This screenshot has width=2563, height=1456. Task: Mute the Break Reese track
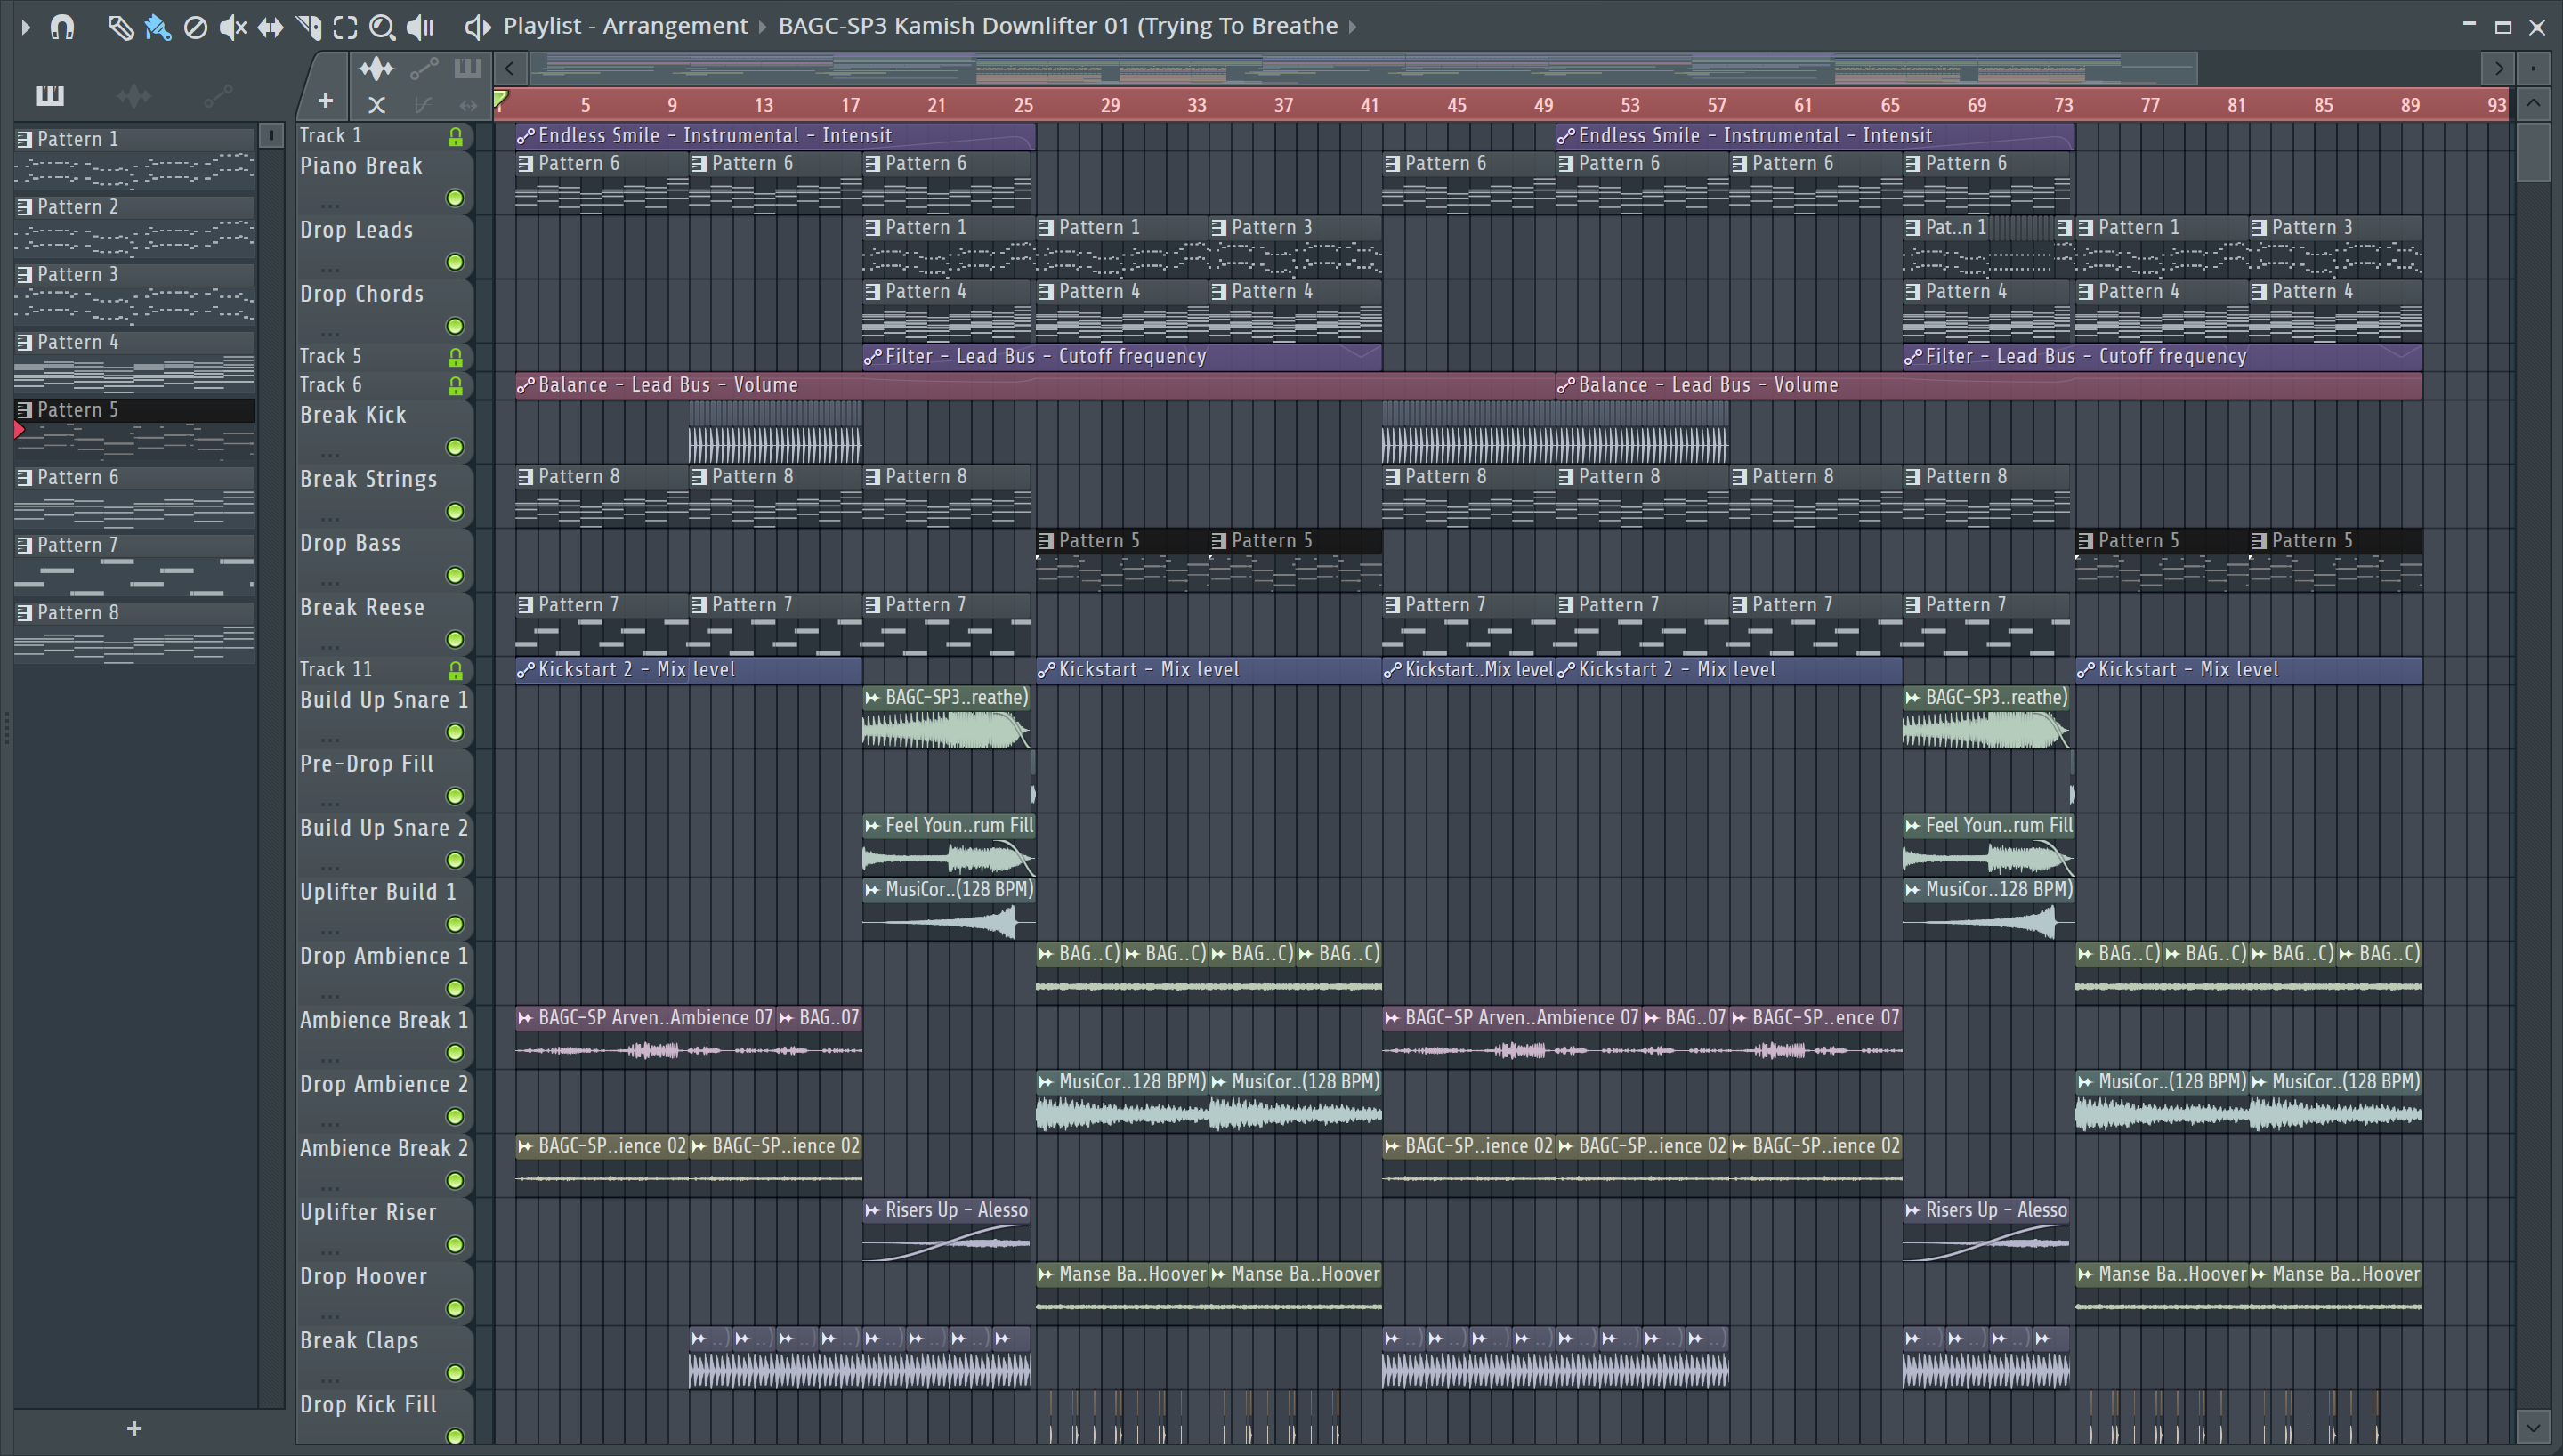pyautogui.click(x=455, y=639)
